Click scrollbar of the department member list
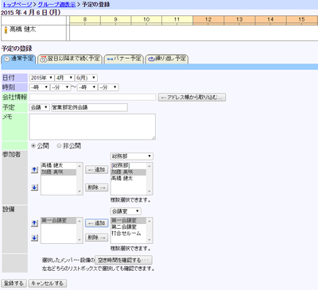 149,179
